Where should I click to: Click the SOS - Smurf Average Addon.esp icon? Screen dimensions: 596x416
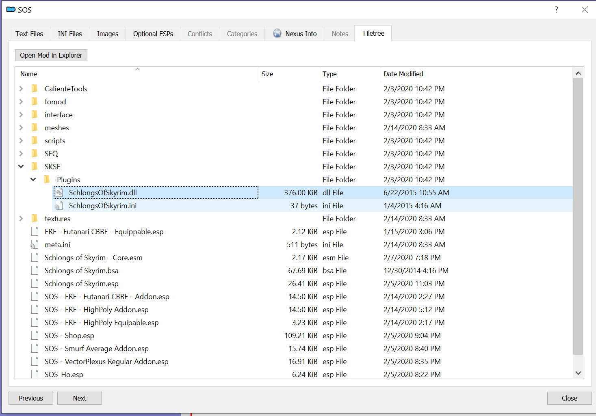35,348
